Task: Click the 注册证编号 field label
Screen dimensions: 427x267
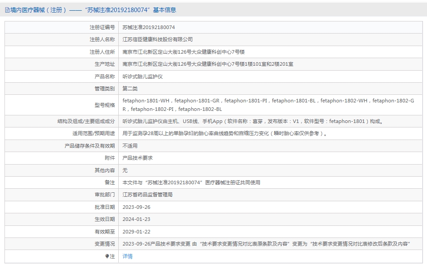Action: coord(102,27)
